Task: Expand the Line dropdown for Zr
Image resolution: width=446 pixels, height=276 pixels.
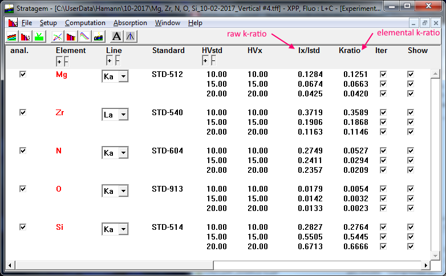Action: coord(123,115)
